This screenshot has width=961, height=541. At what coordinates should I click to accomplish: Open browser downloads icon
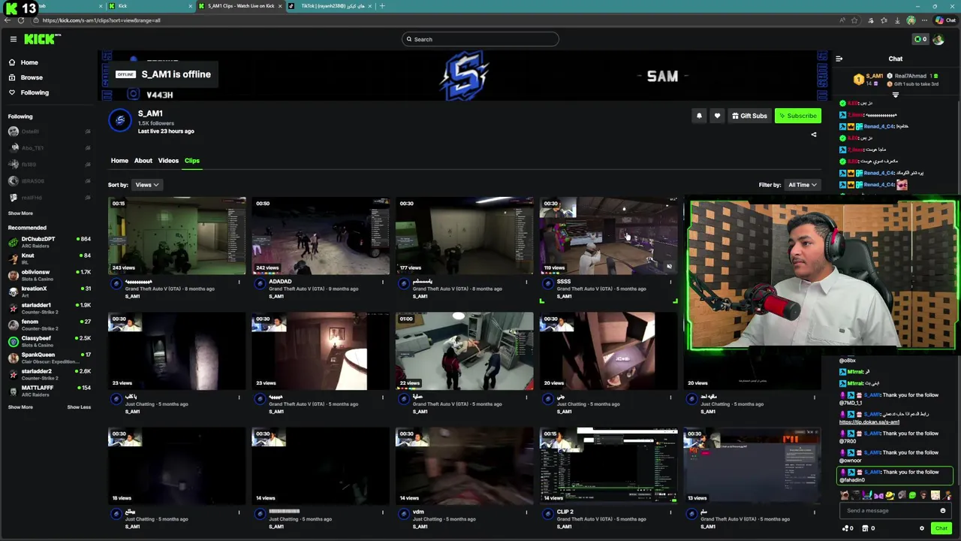click(897, 20)
